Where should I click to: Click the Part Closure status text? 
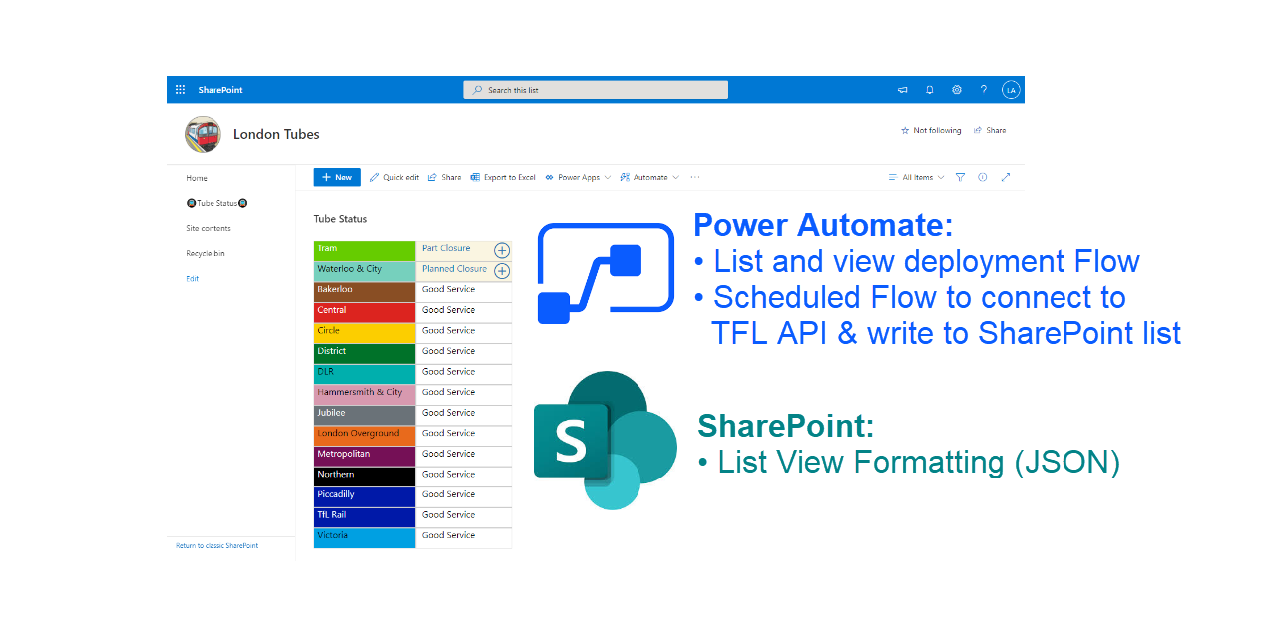(x=446, y=248)
